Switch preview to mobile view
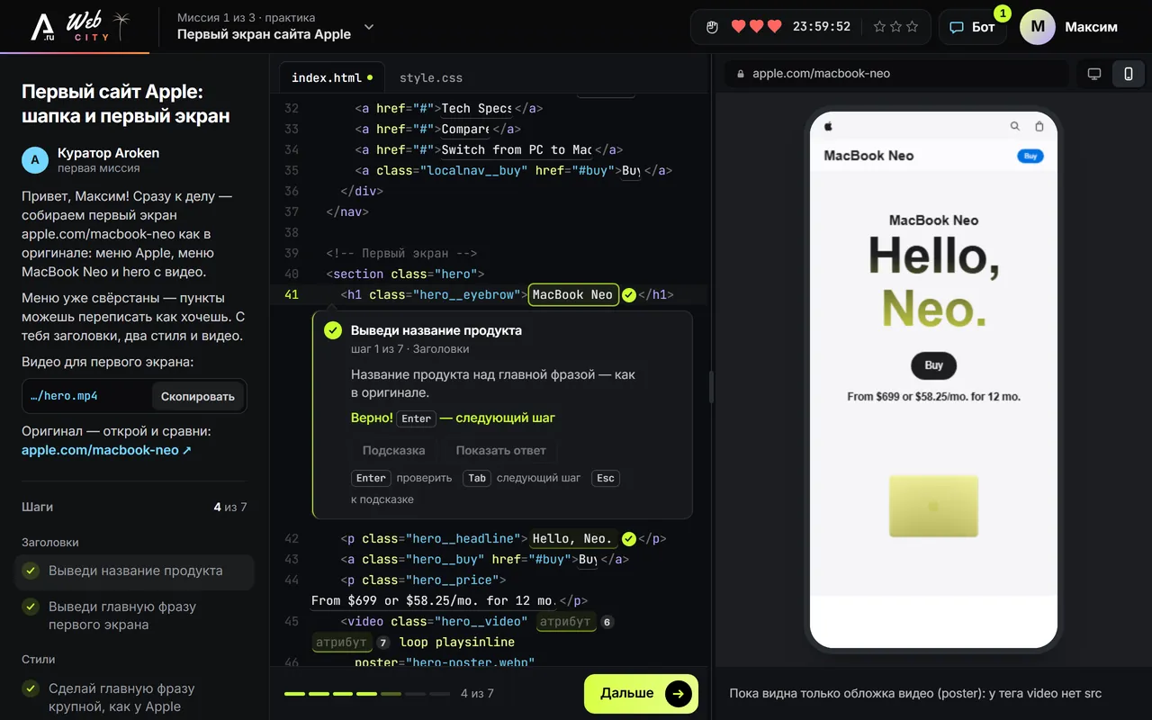1152x720 pixels. (x=1128, y=74)
